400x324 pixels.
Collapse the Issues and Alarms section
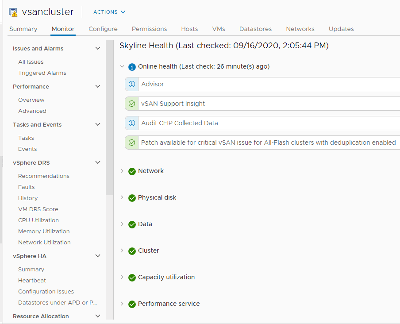click(97, 48)
